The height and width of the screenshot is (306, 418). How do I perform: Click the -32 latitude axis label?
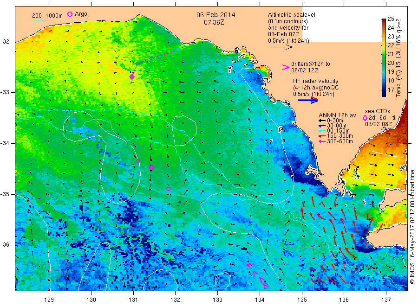point(5,42)
